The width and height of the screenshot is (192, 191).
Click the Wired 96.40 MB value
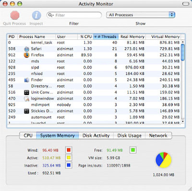point(50,150)
